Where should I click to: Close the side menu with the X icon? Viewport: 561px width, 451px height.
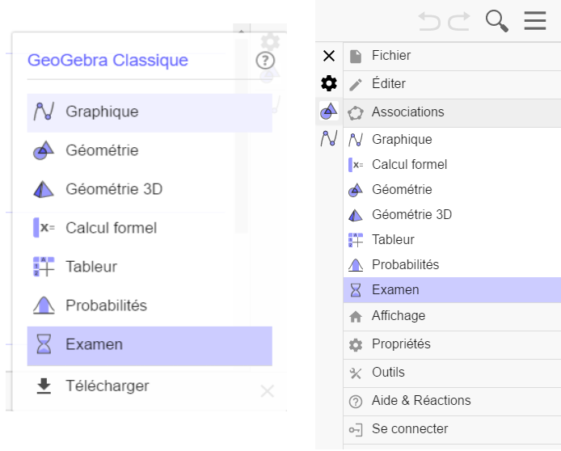[x=329, y=56]
